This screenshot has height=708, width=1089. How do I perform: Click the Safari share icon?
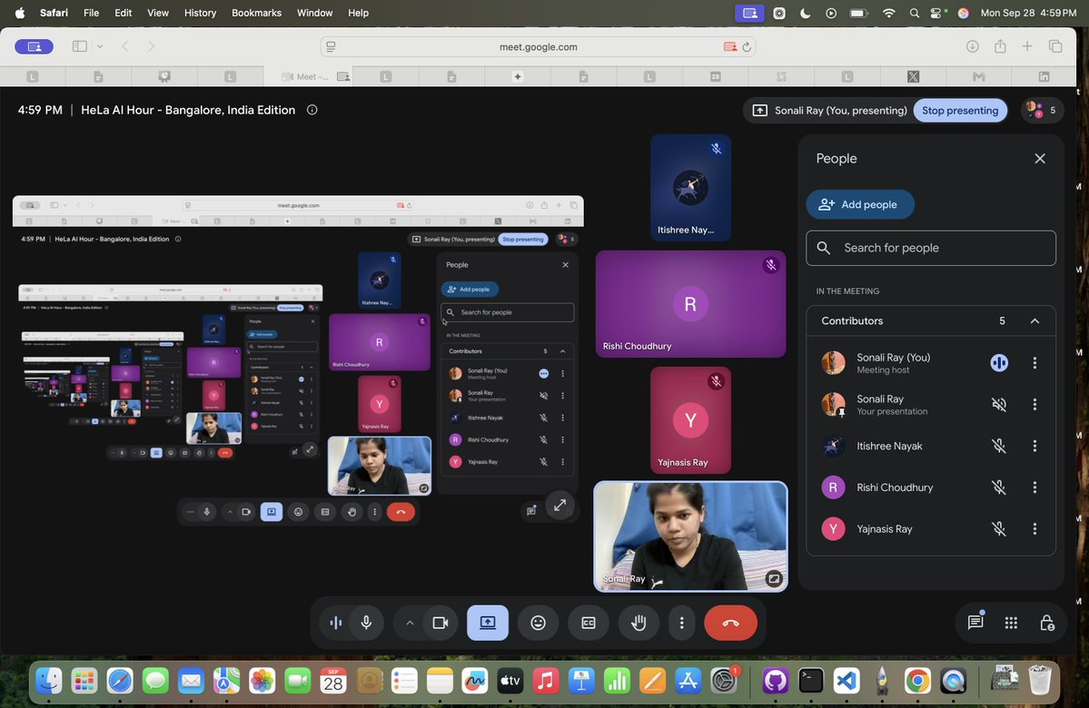click(1000, 46)
